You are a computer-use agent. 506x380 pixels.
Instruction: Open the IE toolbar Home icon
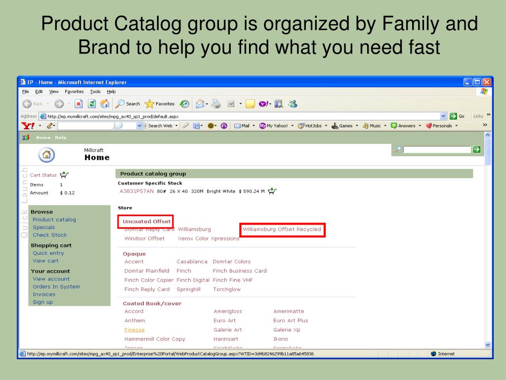(x=105, y=104)
